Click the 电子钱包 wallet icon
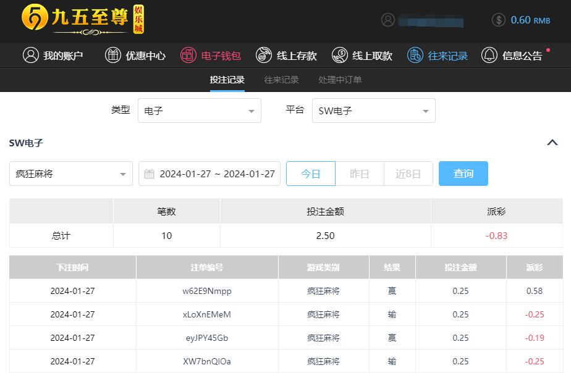Image resolution: width=571 pixels, height=373 pixels. pos(188,56)
